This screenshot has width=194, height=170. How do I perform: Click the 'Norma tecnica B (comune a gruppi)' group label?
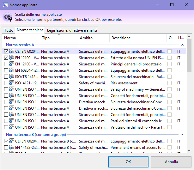coord(36,135)
